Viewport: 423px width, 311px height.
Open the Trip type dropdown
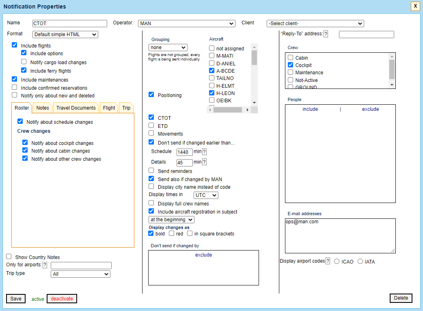80,274
